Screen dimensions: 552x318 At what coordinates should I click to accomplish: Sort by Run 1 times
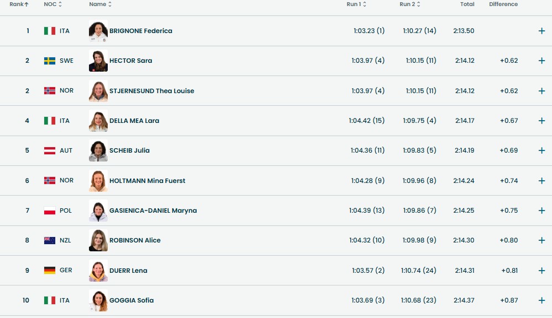pyautogui.click(x=356, y=4)
